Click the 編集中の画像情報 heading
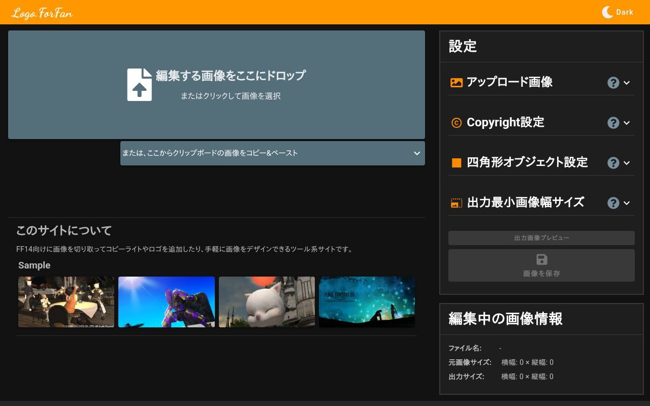This screenshot has height=406, width=650. coord(505,319)
